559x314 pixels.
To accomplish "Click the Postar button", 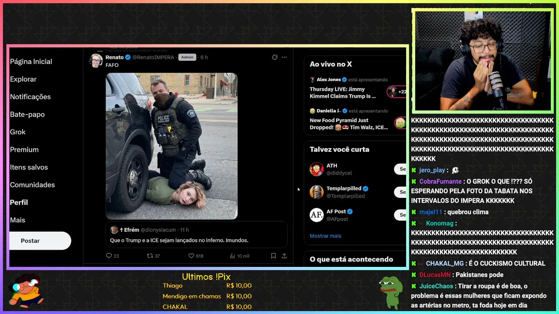I will coord(40,241).
